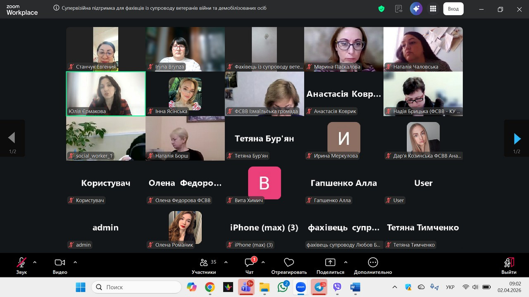Show hidden system tray icons chevron
This screenshot has width=529, height=297.
(x=395, y=287)
